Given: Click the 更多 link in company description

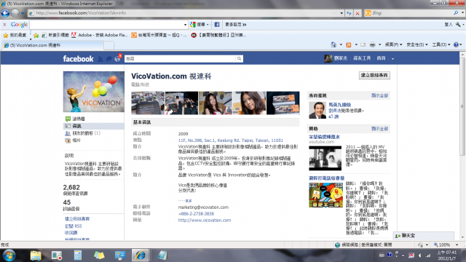Looking at the screenshot, I should pos(189,201).
